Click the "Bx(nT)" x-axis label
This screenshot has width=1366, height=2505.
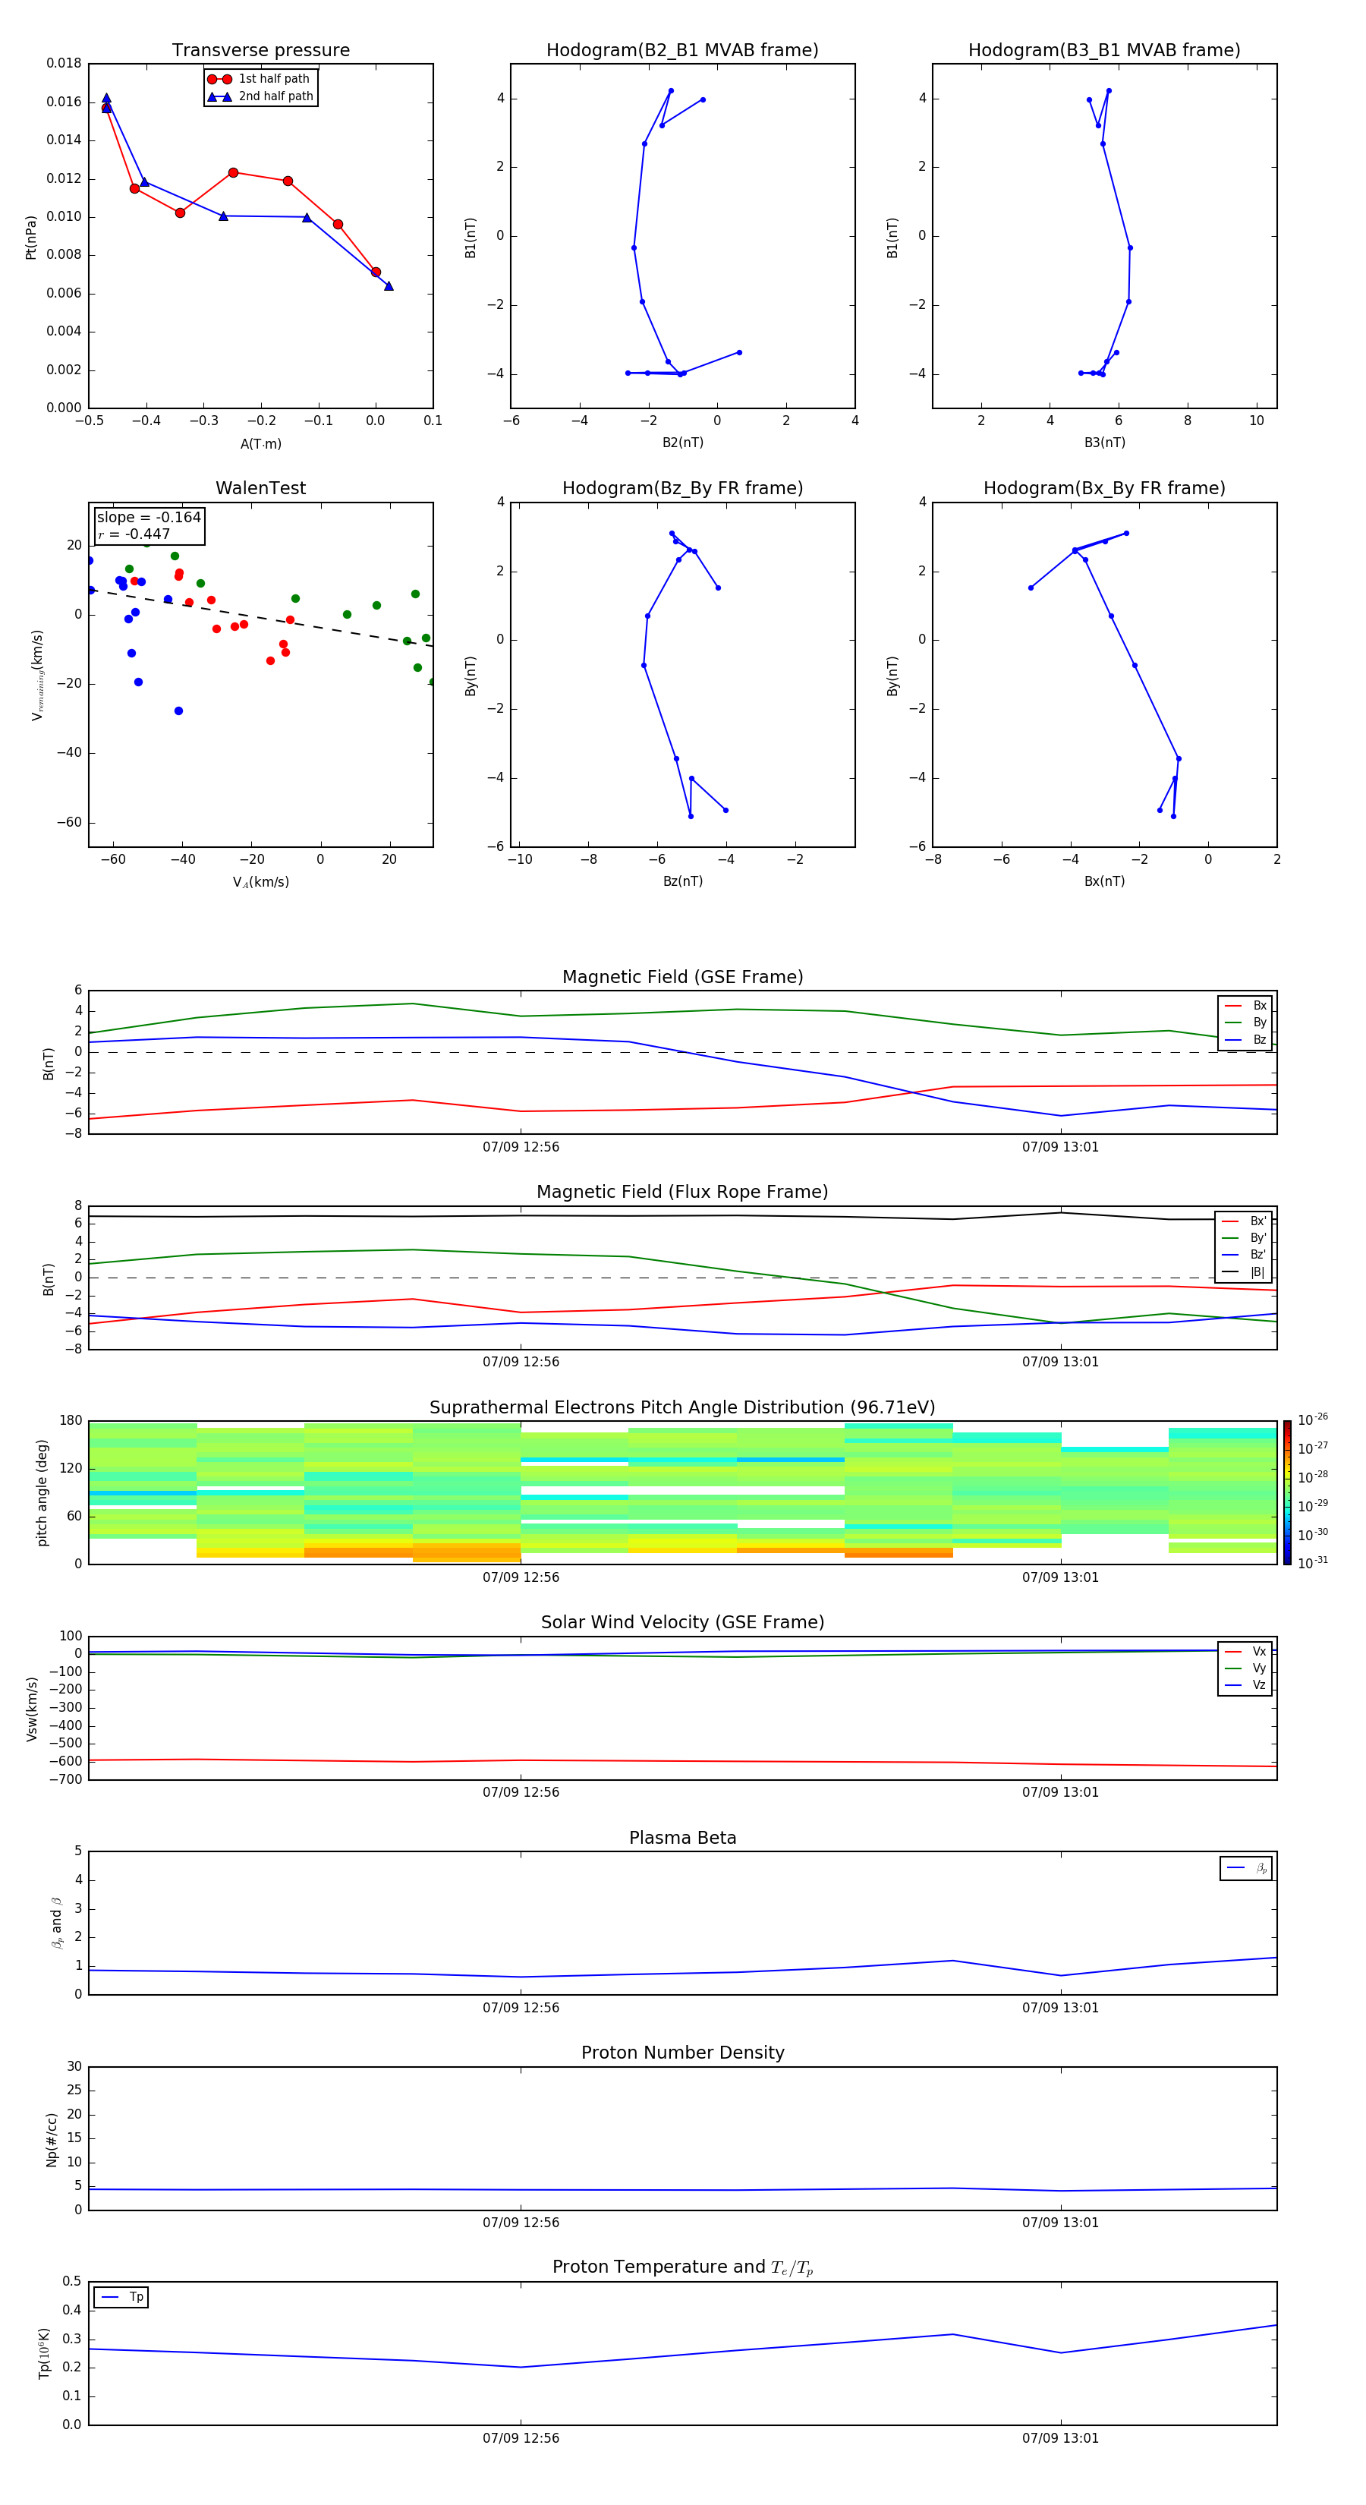click(x=1104, y=882)
